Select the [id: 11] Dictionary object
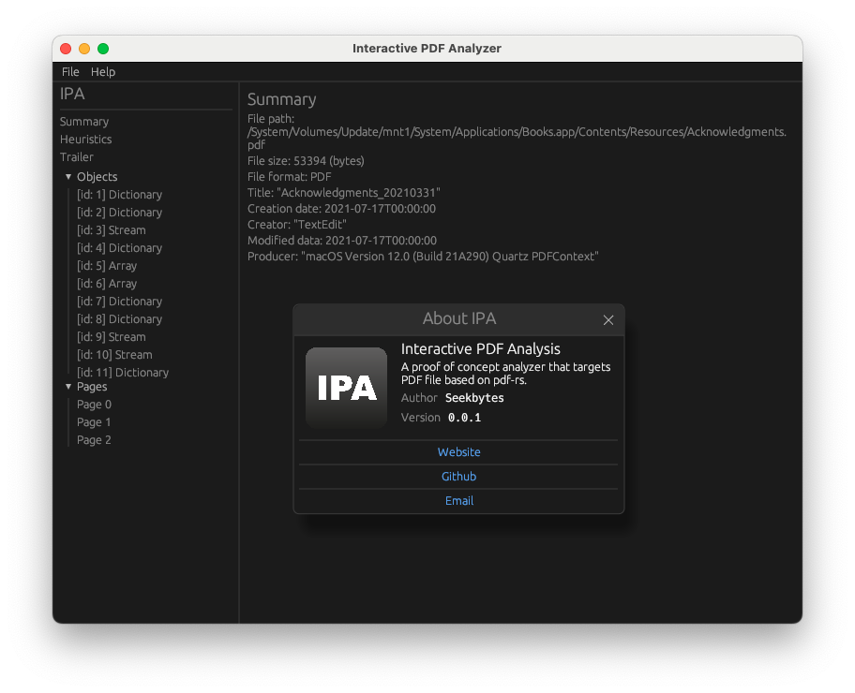Viewport: 855px width, 693px height. pyautogui.click(x=122, y=372)
